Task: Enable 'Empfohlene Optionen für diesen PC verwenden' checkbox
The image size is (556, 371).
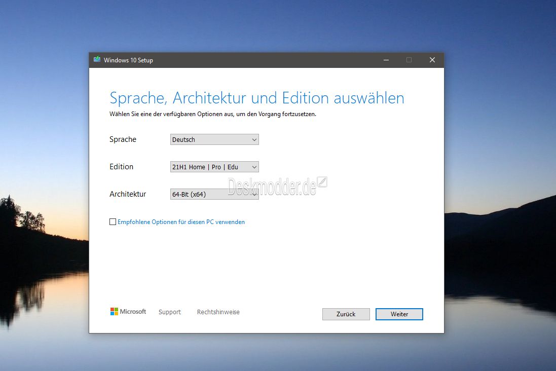Action: point(113,221)
